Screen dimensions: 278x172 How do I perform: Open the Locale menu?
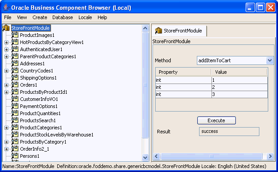coord(85,17)
